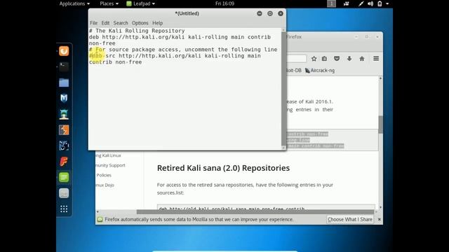Open system menu dropdown arrow
449x252 pixels.
[387, 3]
